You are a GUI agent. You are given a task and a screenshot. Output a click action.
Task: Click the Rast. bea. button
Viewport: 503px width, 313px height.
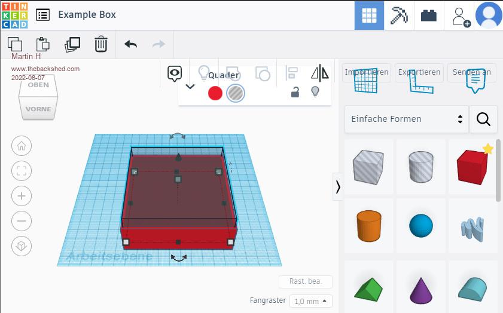pyautogui.click(x=305, y=282)
